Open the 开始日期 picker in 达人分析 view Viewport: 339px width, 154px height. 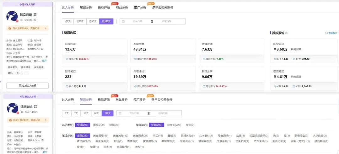tap(137, 21)
